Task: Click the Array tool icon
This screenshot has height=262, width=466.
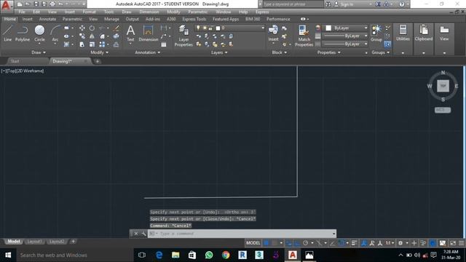Action: point(102,44)
